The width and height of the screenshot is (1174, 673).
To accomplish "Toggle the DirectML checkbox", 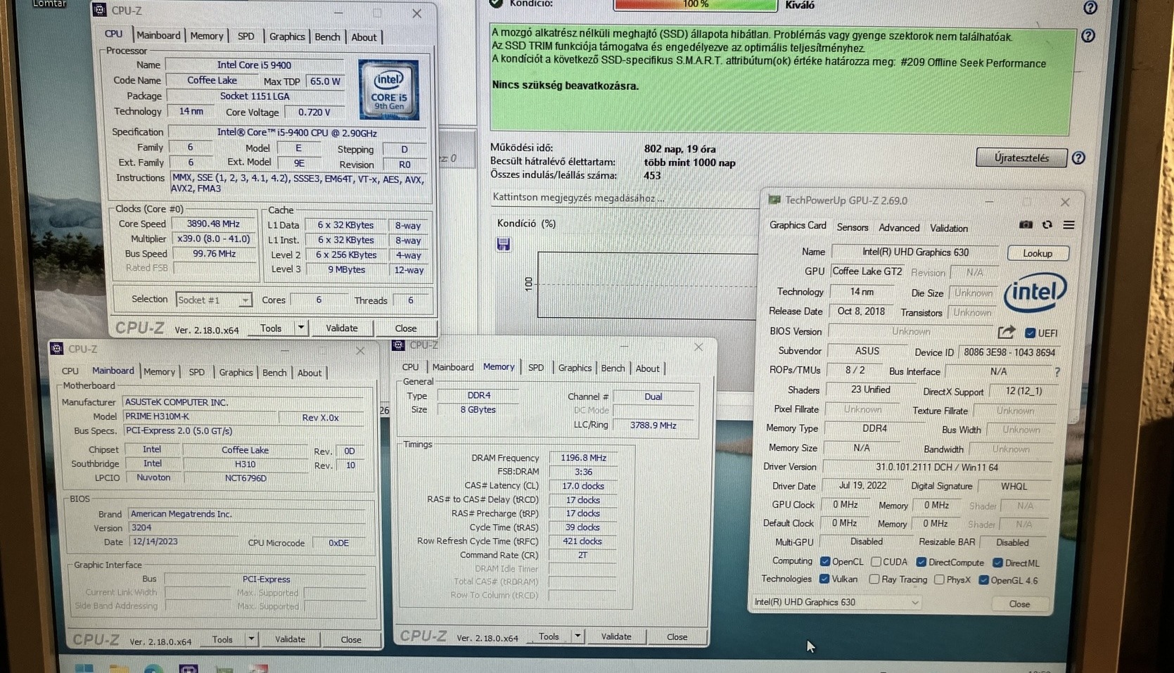I will coord(997,563).
